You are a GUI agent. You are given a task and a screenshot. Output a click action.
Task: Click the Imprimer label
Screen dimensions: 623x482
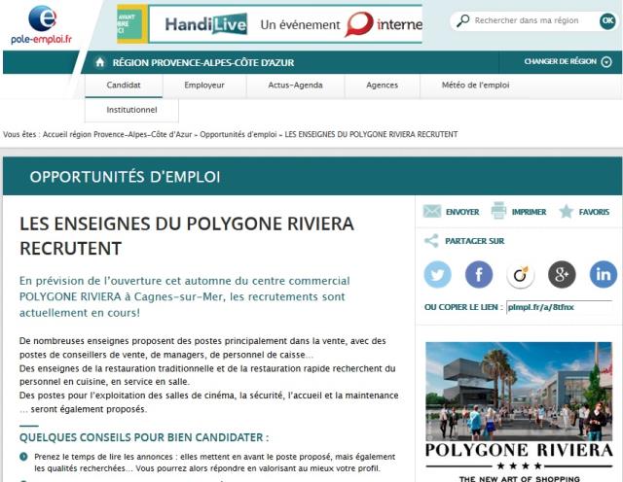(529, 212)
